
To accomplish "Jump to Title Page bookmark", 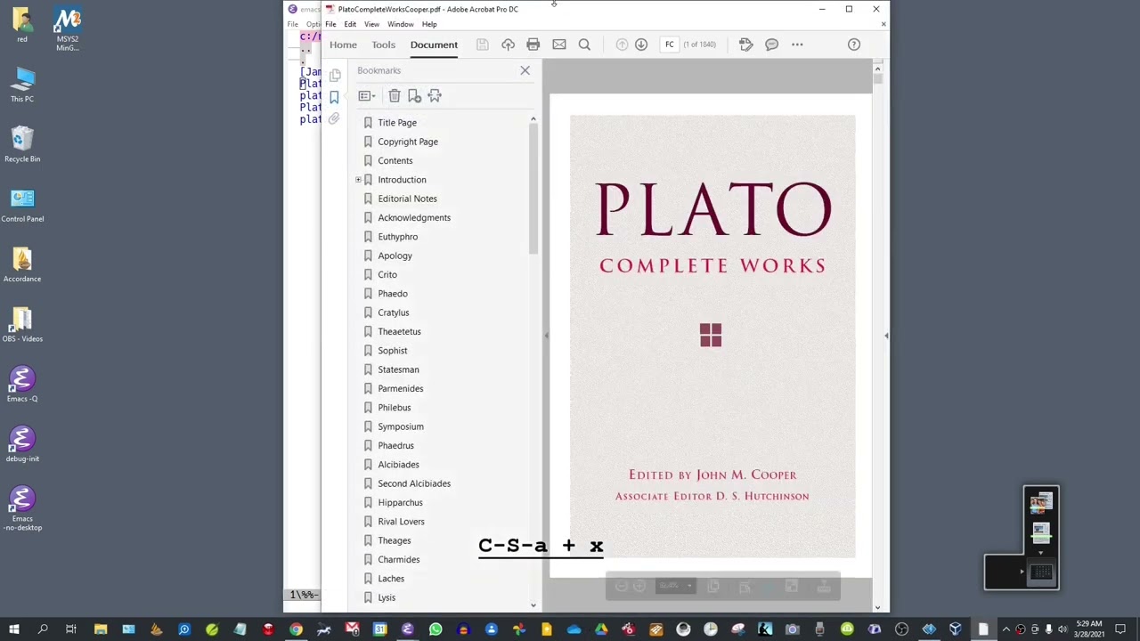I will (x=397, y=123).
